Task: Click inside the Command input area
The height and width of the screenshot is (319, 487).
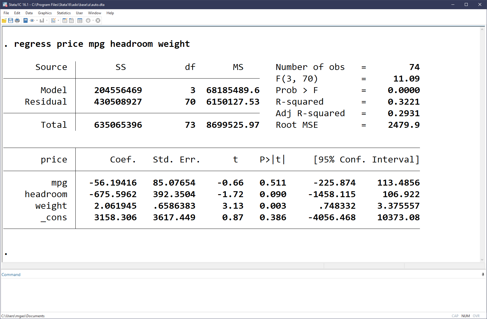Action: [x=237, y=294]
